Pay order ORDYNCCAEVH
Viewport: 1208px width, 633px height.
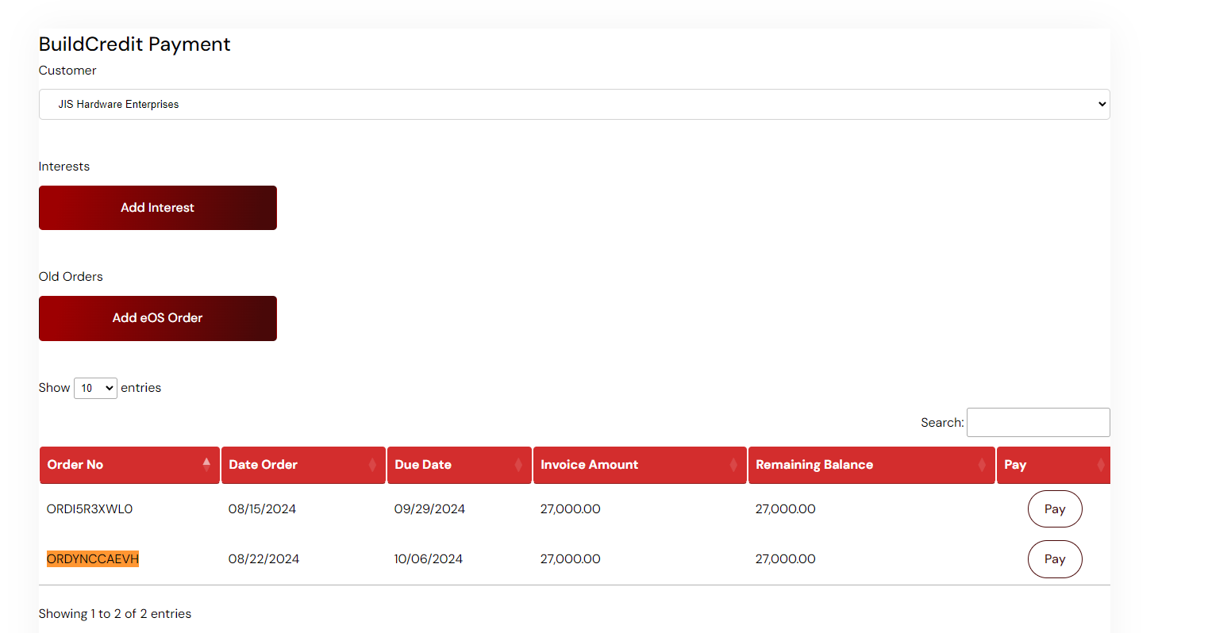pyautogui.click(x=1054, y=559)
